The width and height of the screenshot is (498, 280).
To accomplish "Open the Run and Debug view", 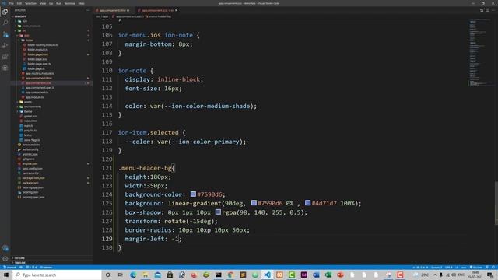I will (x=5, y=45).
